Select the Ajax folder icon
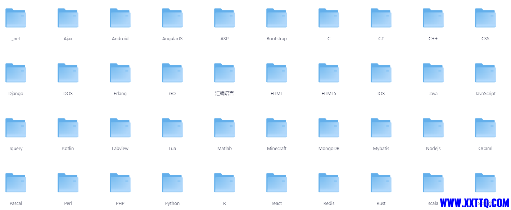 coord(68,18)
